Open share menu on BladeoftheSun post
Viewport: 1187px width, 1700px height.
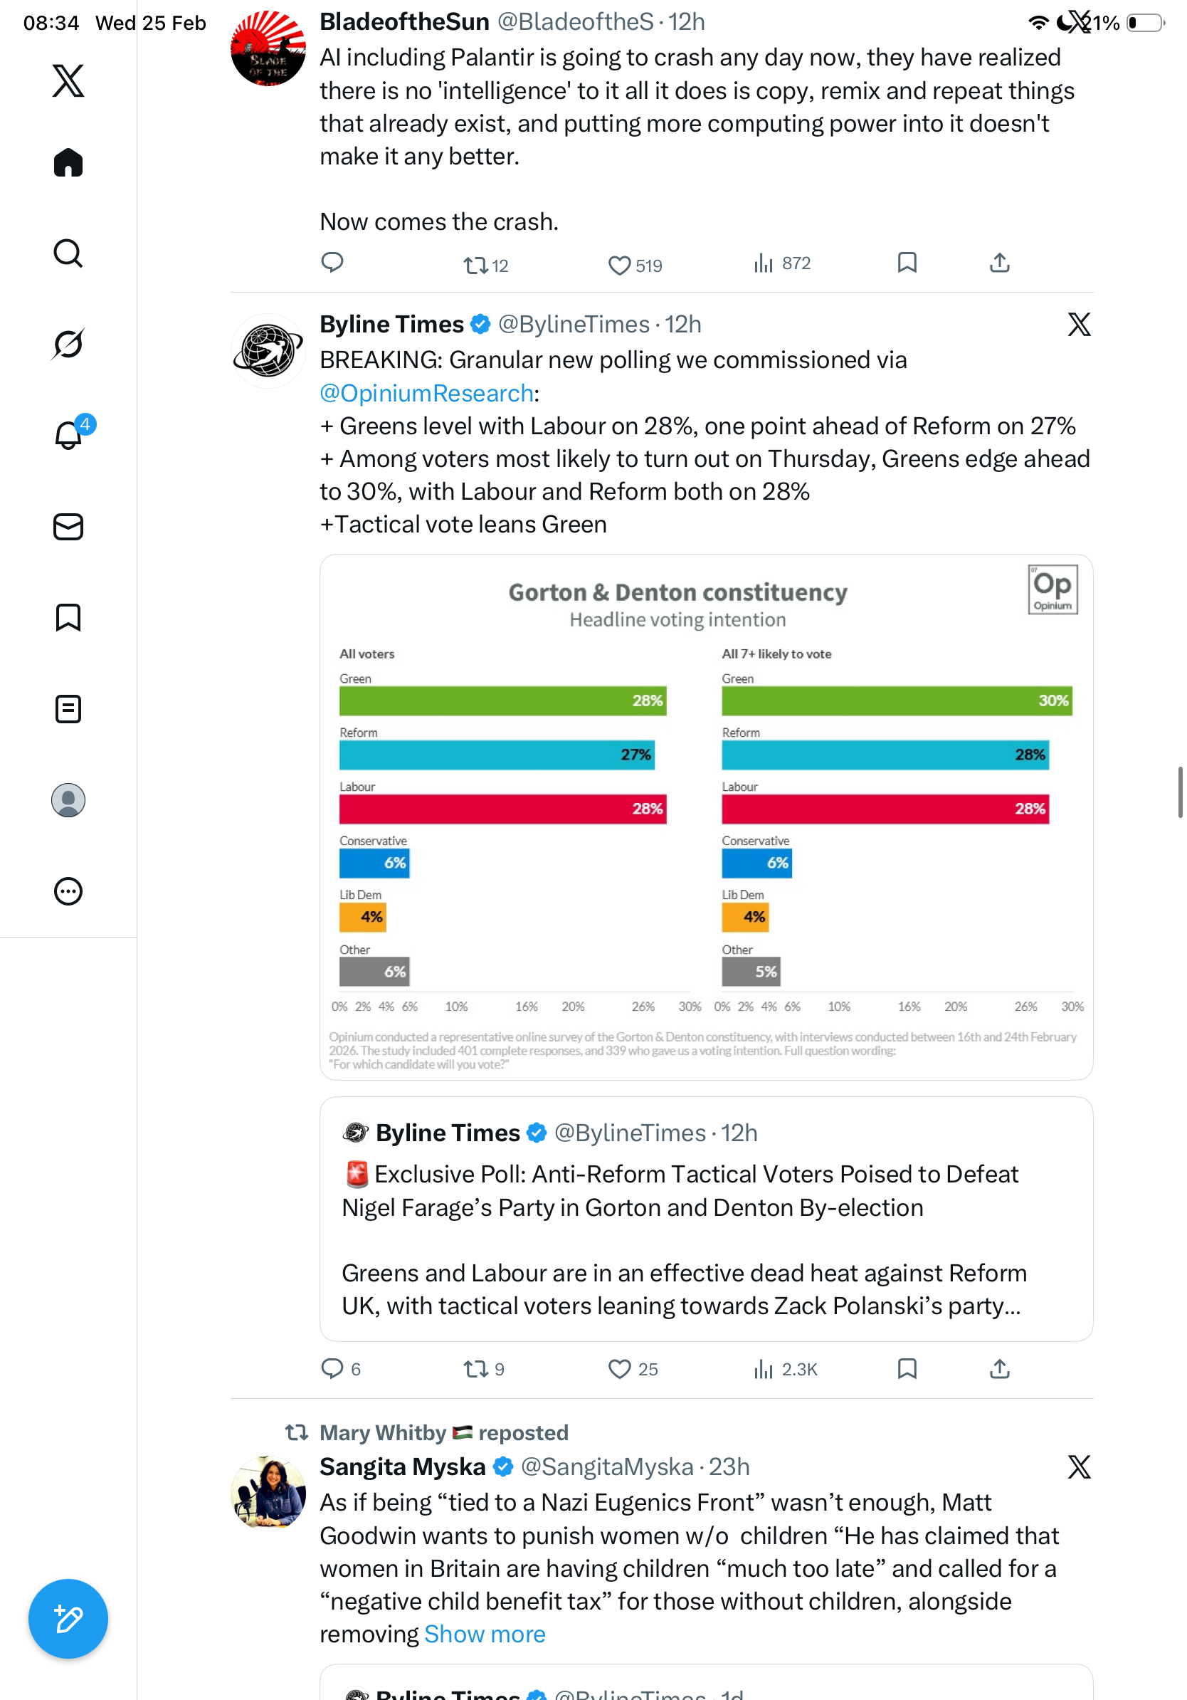tap(999, 263)
